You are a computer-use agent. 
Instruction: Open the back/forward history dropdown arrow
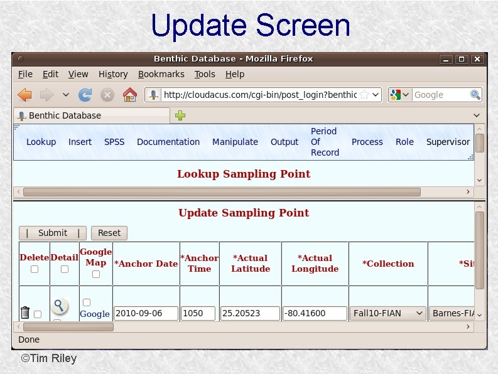66,95
